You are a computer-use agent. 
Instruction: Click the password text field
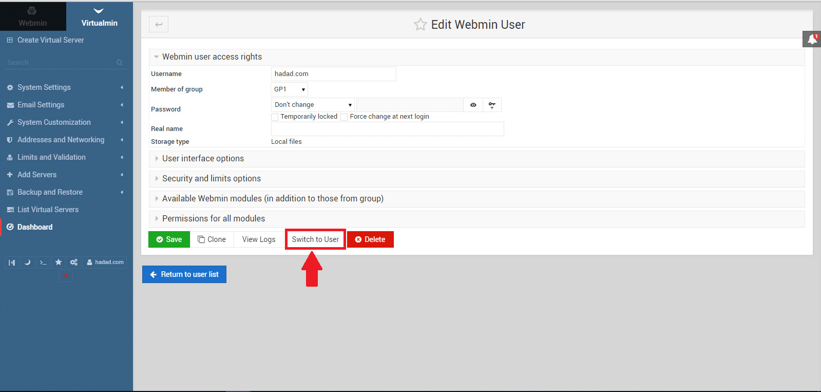(410, 105)
